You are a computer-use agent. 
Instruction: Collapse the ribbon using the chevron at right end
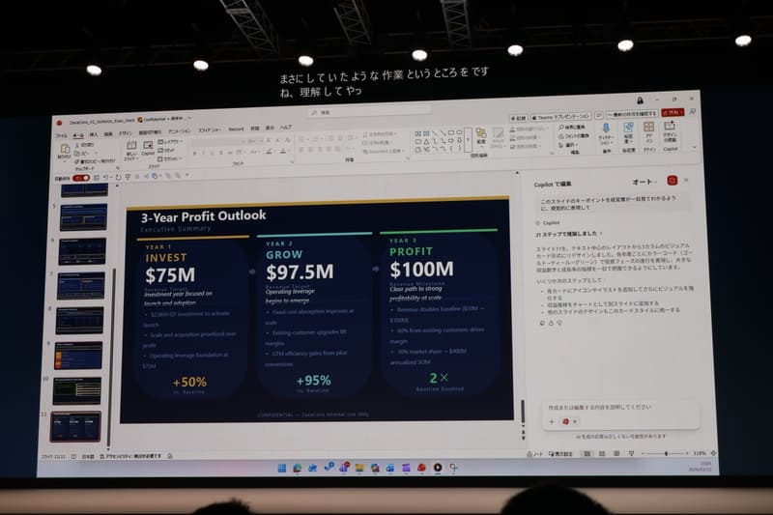click(695, 148)
